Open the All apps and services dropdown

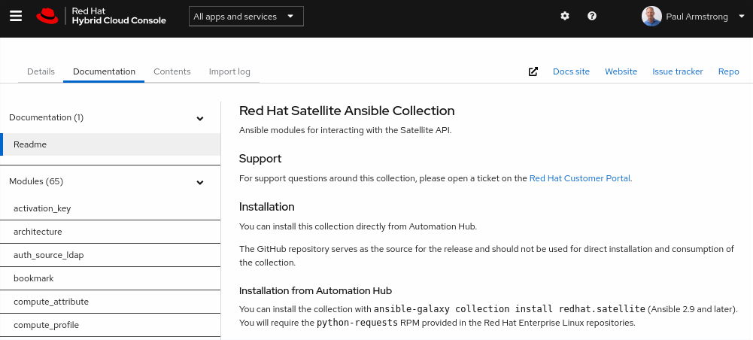coord(246,17)
